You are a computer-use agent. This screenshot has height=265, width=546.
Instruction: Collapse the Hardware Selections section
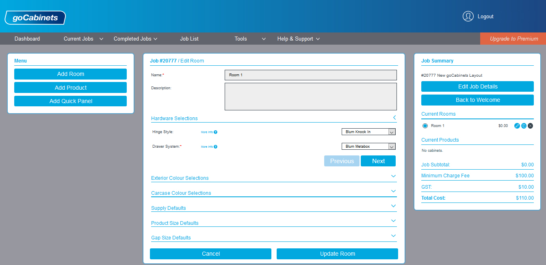pyautogui.click(x=394, y=118)
